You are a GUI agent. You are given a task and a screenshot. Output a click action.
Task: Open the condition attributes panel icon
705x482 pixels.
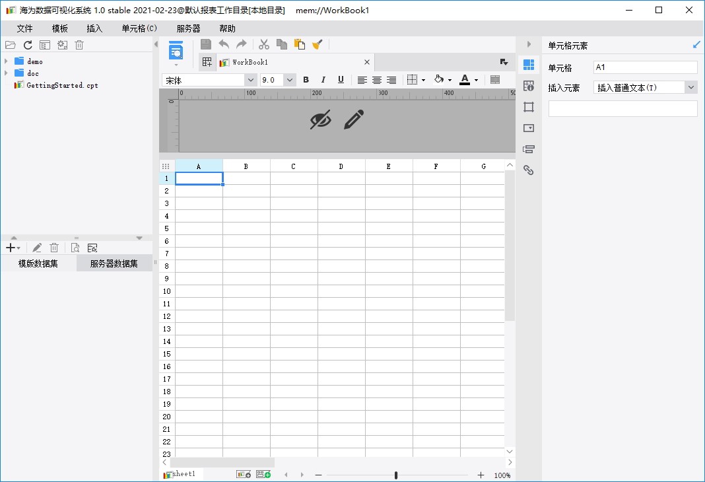(x=529, y=149)
